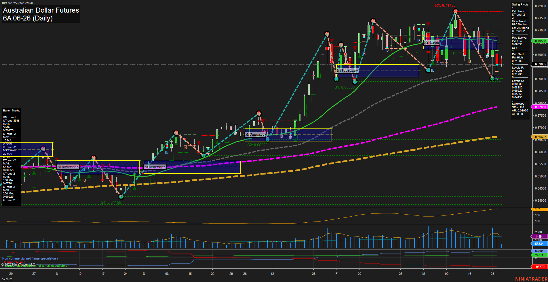
Task: Select the M:November monthly range label
Action: pyautogui.click(x=68, y=167)
